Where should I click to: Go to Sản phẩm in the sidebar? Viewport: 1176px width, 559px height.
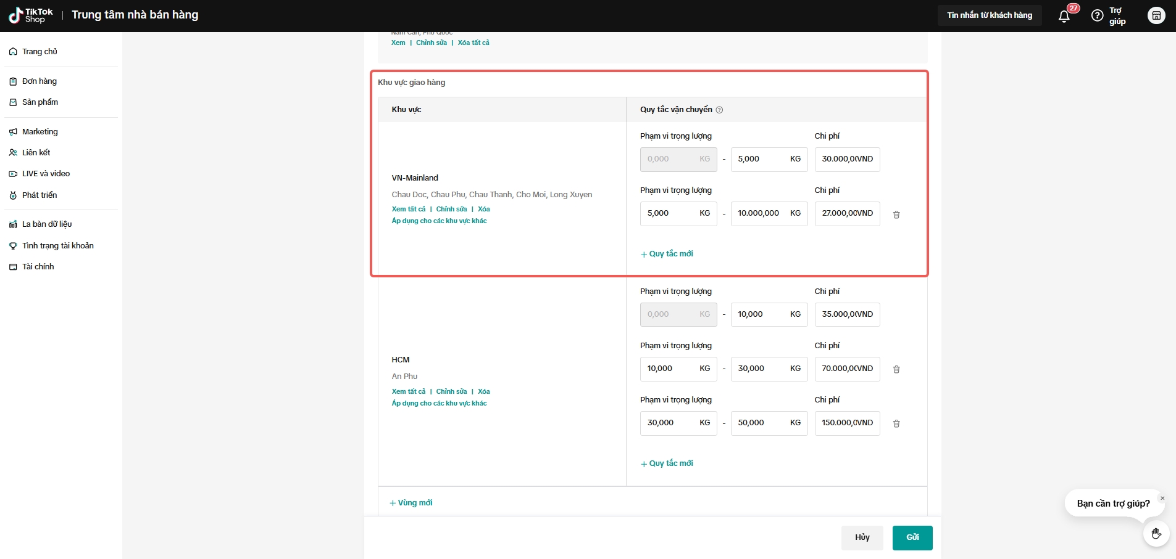pyautogui.click(x=40, y=102)
